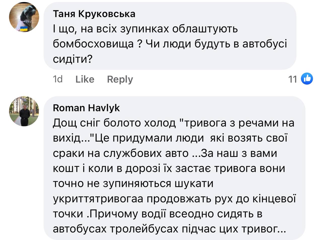This screenshot has height=240, width=322.
Task: Click the word "автобусі" in Таня's comment
Action: (x=265, y=44)
